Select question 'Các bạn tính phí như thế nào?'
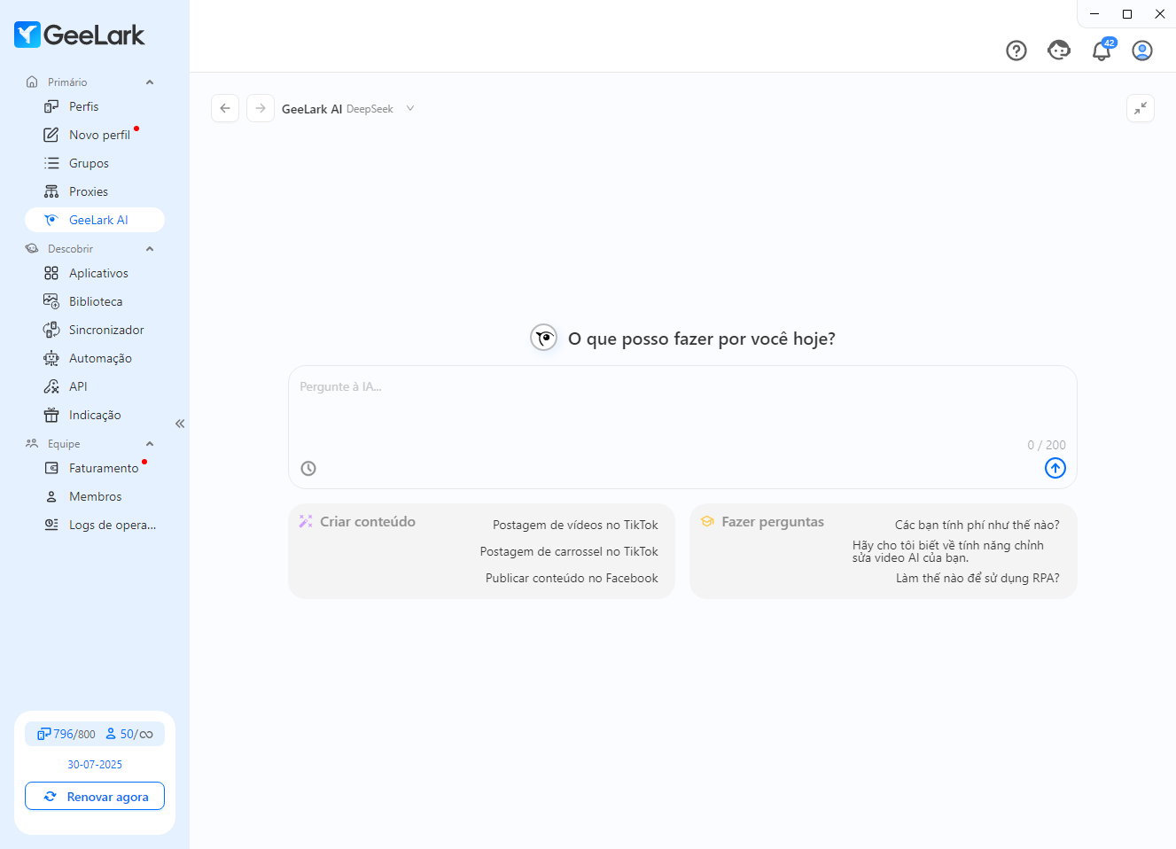 (x=977, y=525)
